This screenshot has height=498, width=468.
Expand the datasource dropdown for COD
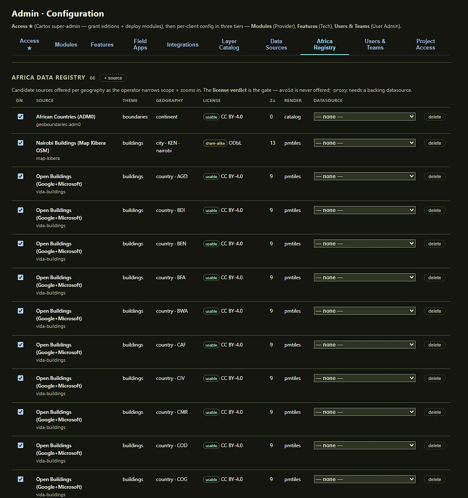click(x=364, y=446)
